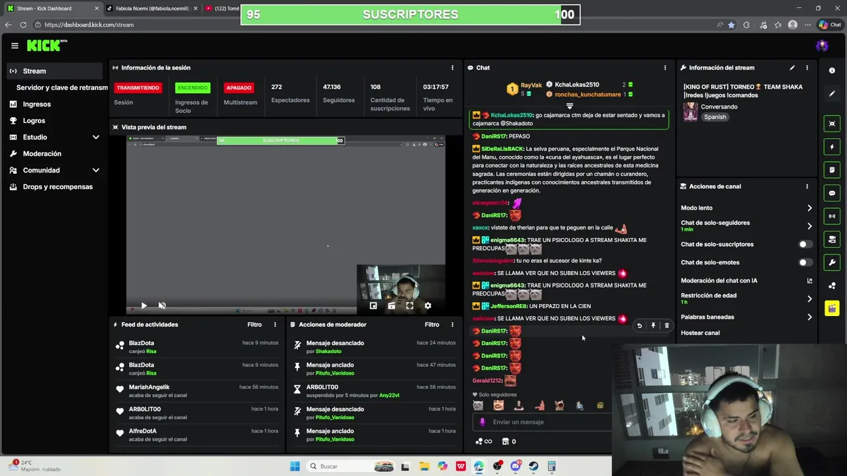Viewport: 847px width, 476px height.
Task: Enable Chat de solo-suscriptores
Action: click(x=805, y=244)
